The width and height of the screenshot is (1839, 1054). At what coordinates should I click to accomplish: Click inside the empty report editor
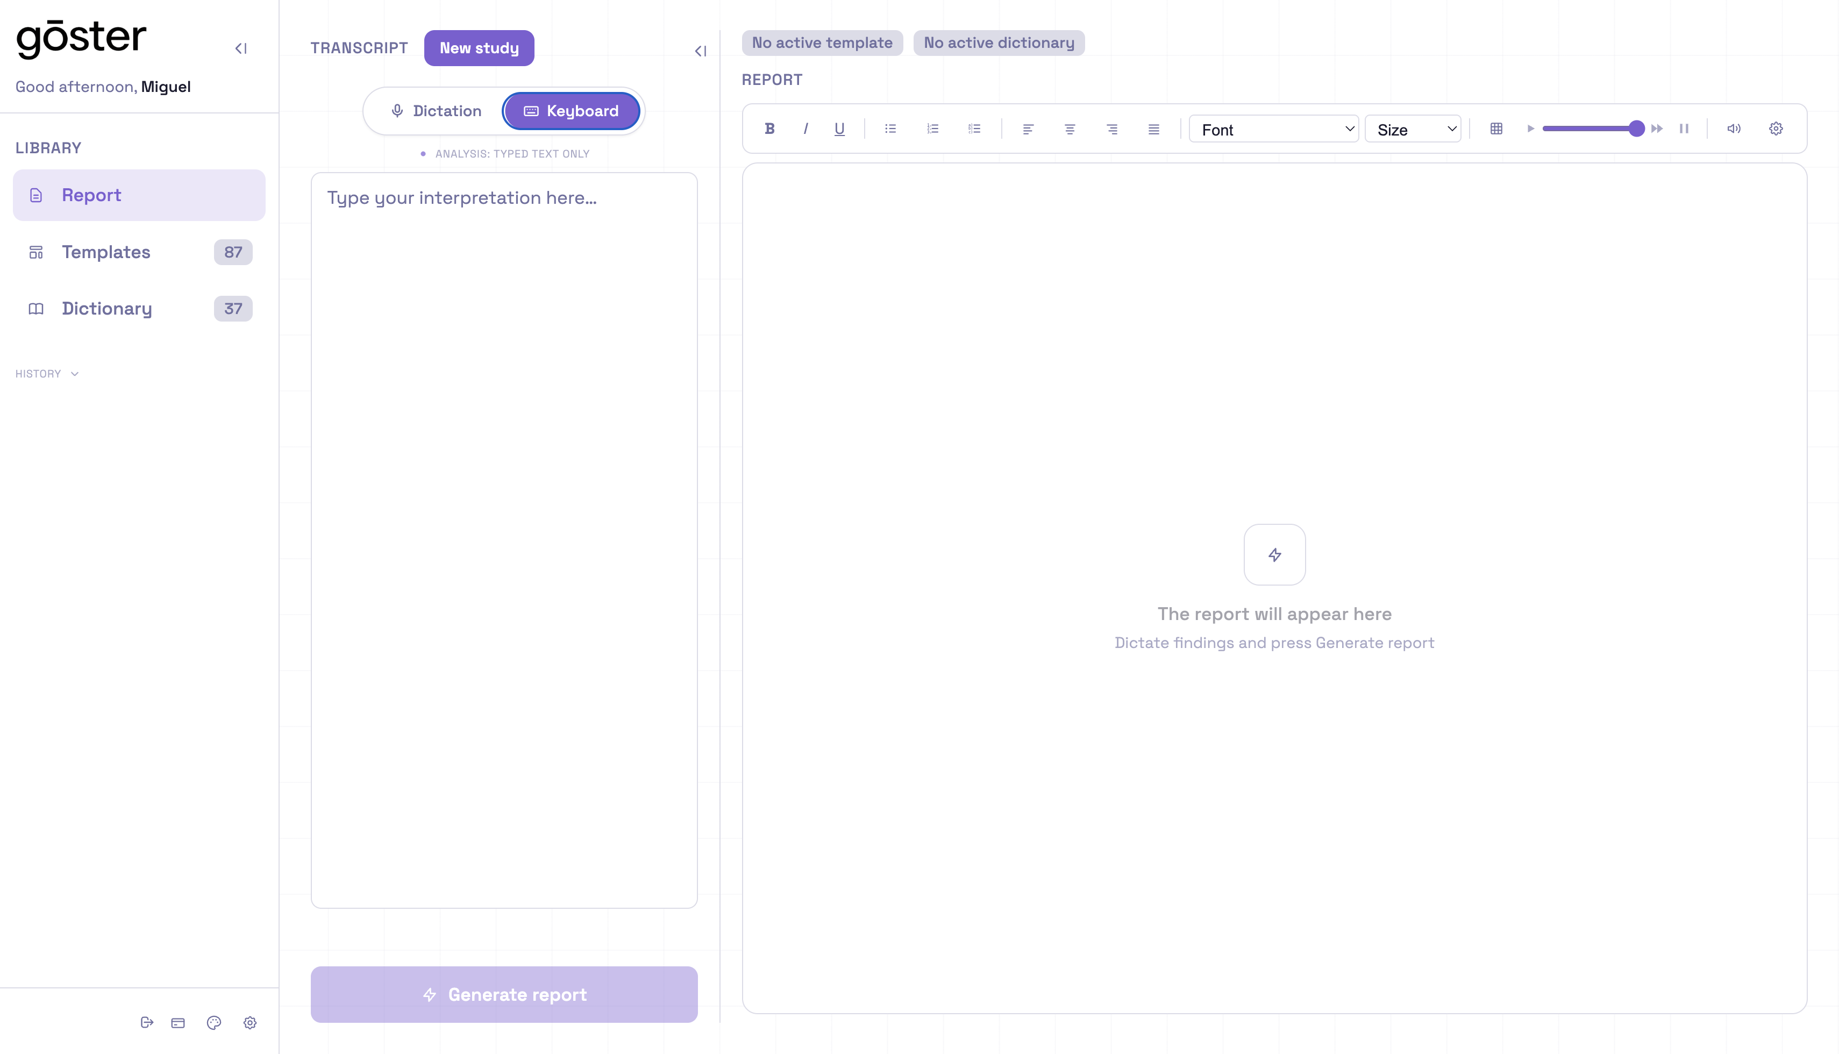coord(1274,588)
